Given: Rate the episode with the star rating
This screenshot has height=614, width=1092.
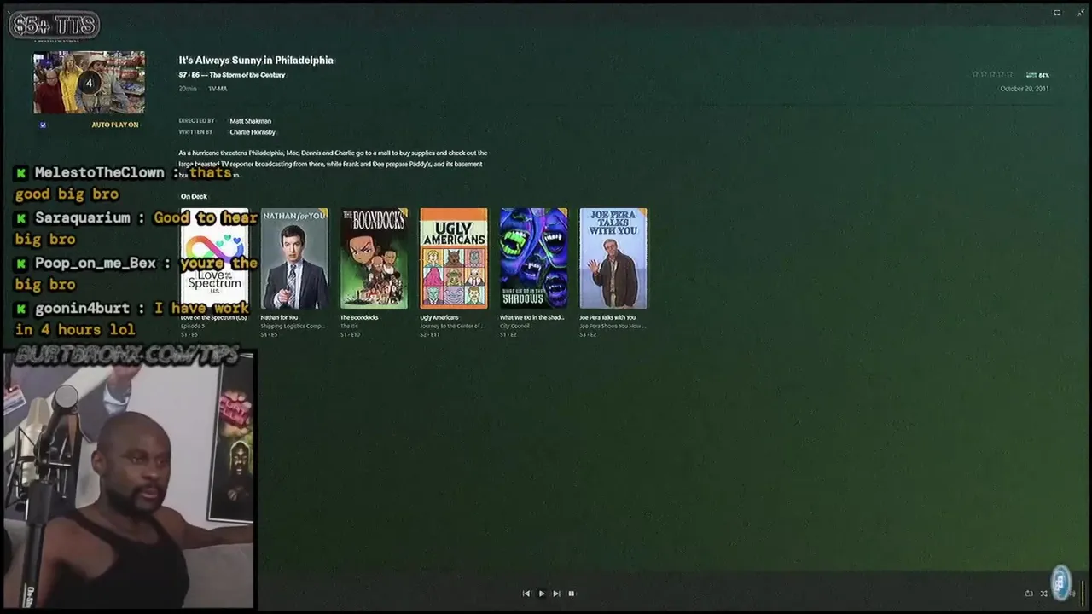Looking at the screenshot, I should click(x=993, y=75).
